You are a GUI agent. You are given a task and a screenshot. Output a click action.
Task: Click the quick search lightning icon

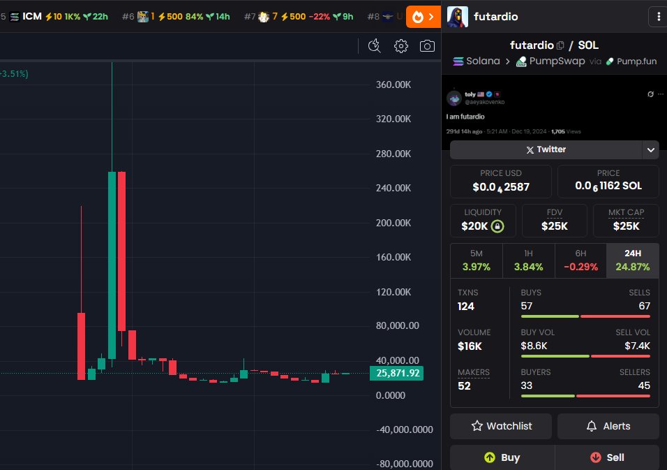[x=375, y=46]
